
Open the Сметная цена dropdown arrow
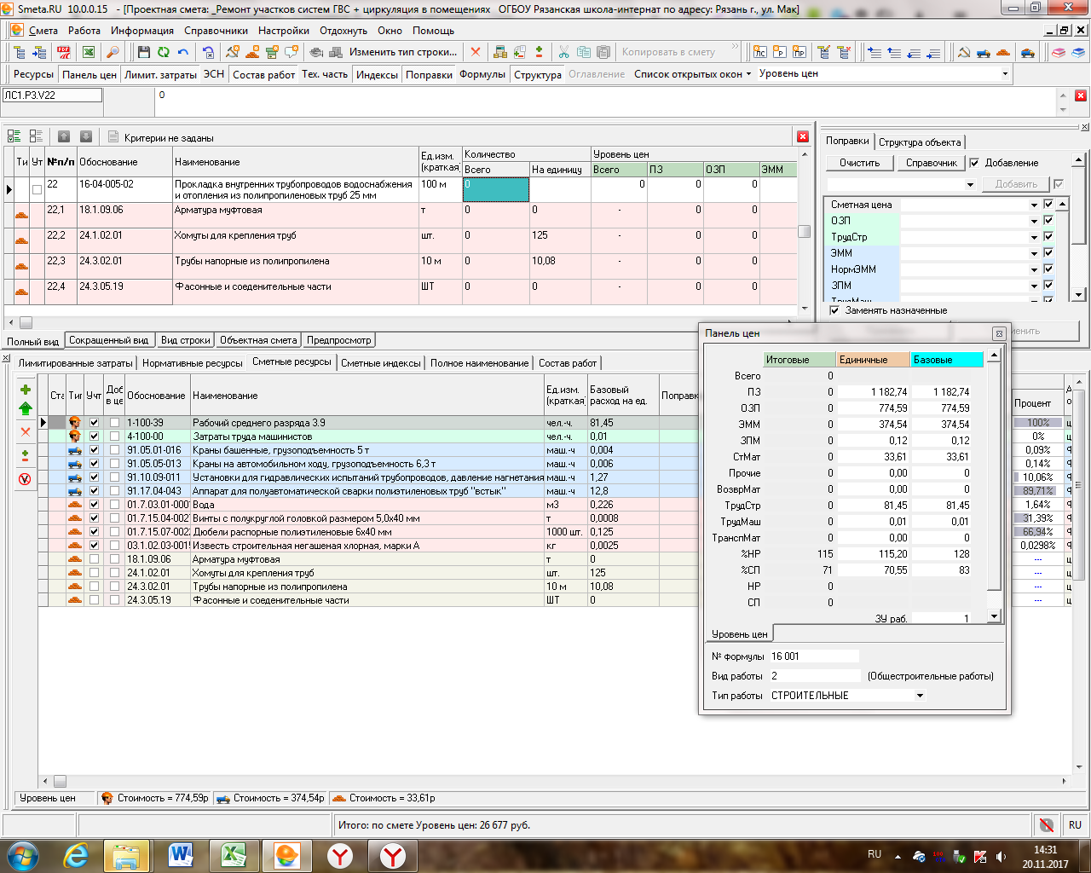point(1035,205)
